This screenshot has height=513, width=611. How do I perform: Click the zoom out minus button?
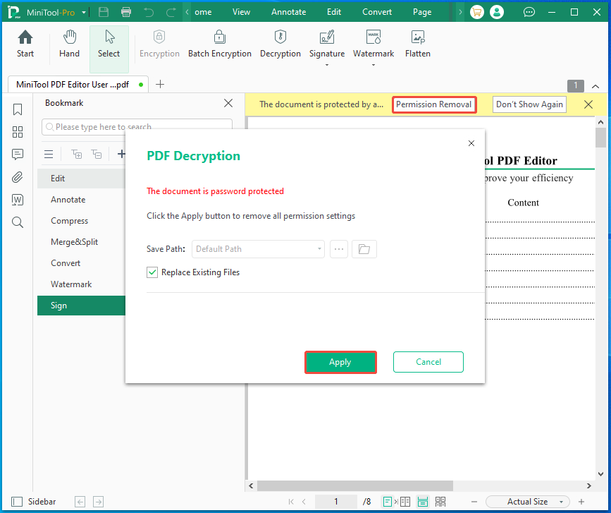474,502
